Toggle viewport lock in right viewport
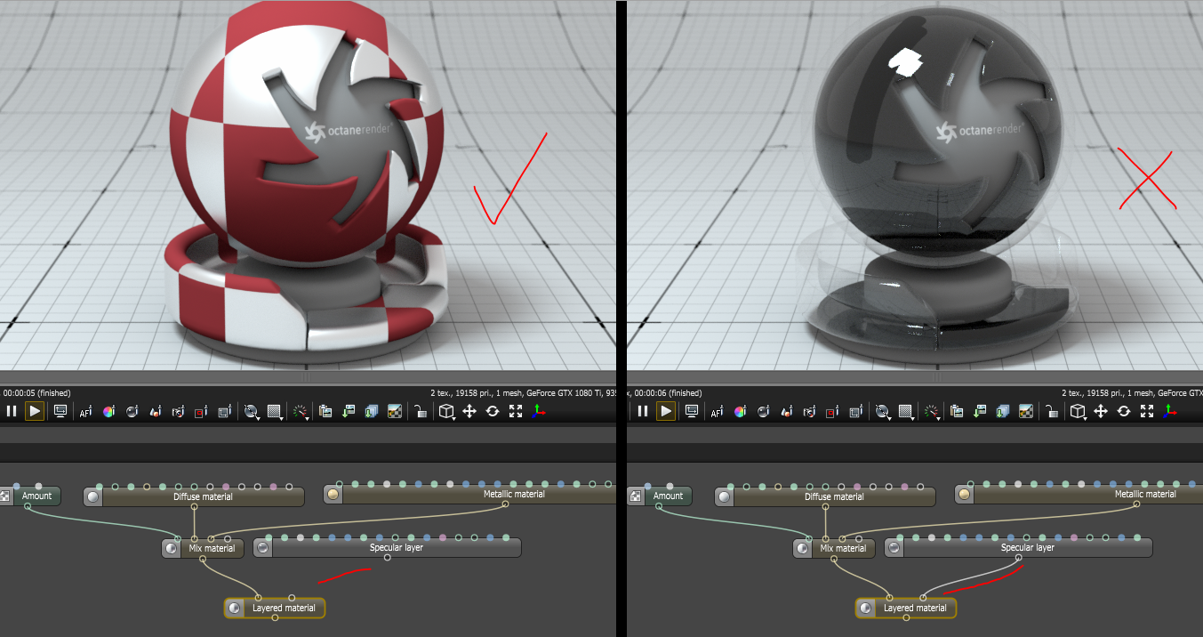1203x637 pixels. point(1052,411)
